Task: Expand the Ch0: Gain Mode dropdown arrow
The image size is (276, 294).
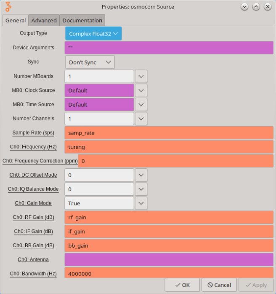Action: 141,203
